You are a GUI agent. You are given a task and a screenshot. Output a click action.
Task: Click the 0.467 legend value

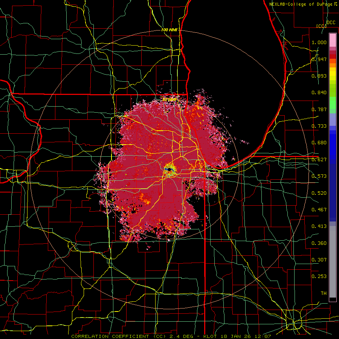coord(319,210)
